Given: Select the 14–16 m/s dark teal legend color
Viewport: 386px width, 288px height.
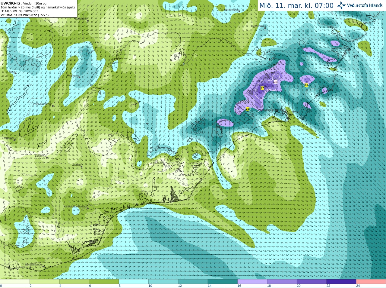Looking at the screenshot, I should pos(223,282).
